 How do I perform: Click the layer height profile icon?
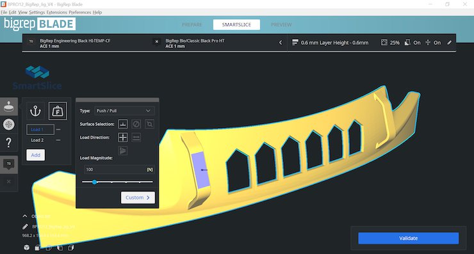pos(295,43)
